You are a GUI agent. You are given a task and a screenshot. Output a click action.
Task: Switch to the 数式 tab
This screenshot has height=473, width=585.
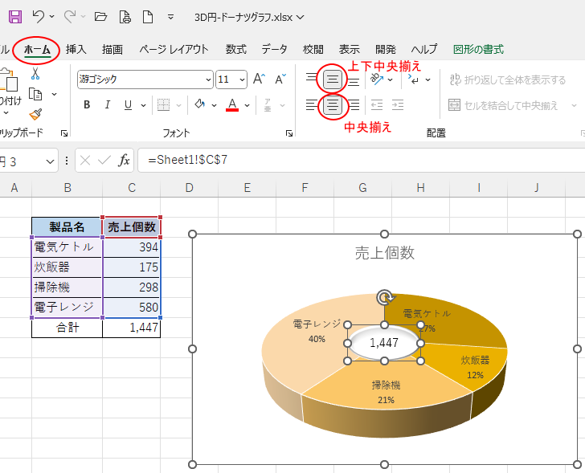pos(235,49)
